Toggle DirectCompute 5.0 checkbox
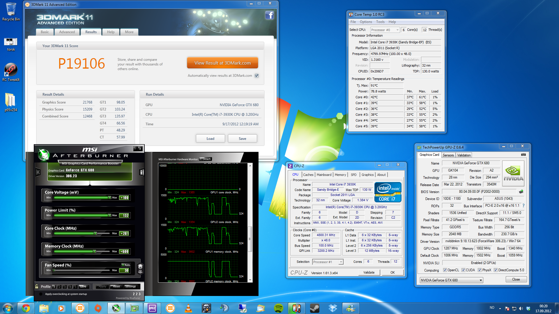 pos(496,270)
